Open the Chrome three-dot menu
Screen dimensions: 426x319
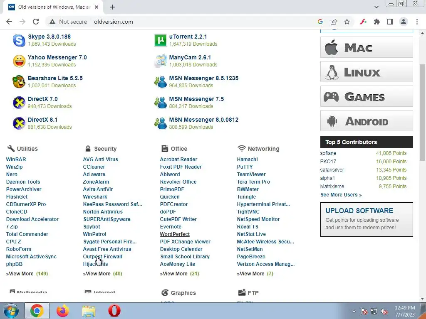point(417,22)
